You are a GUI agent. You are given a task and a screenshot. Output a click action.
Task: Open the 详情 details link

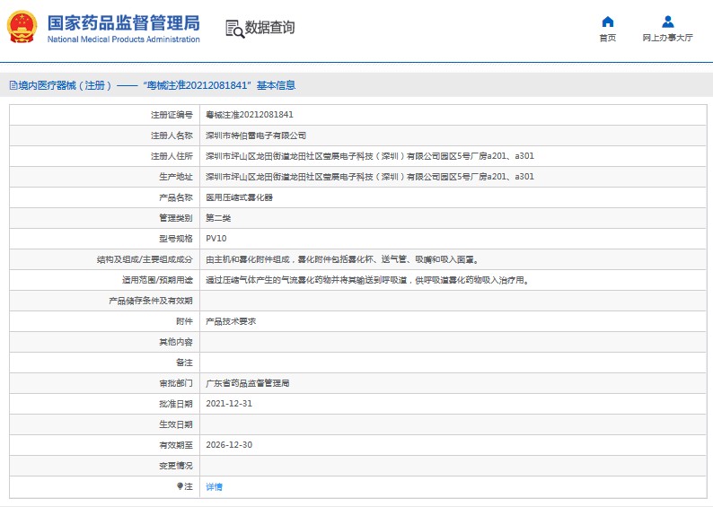tap(215, 486)
